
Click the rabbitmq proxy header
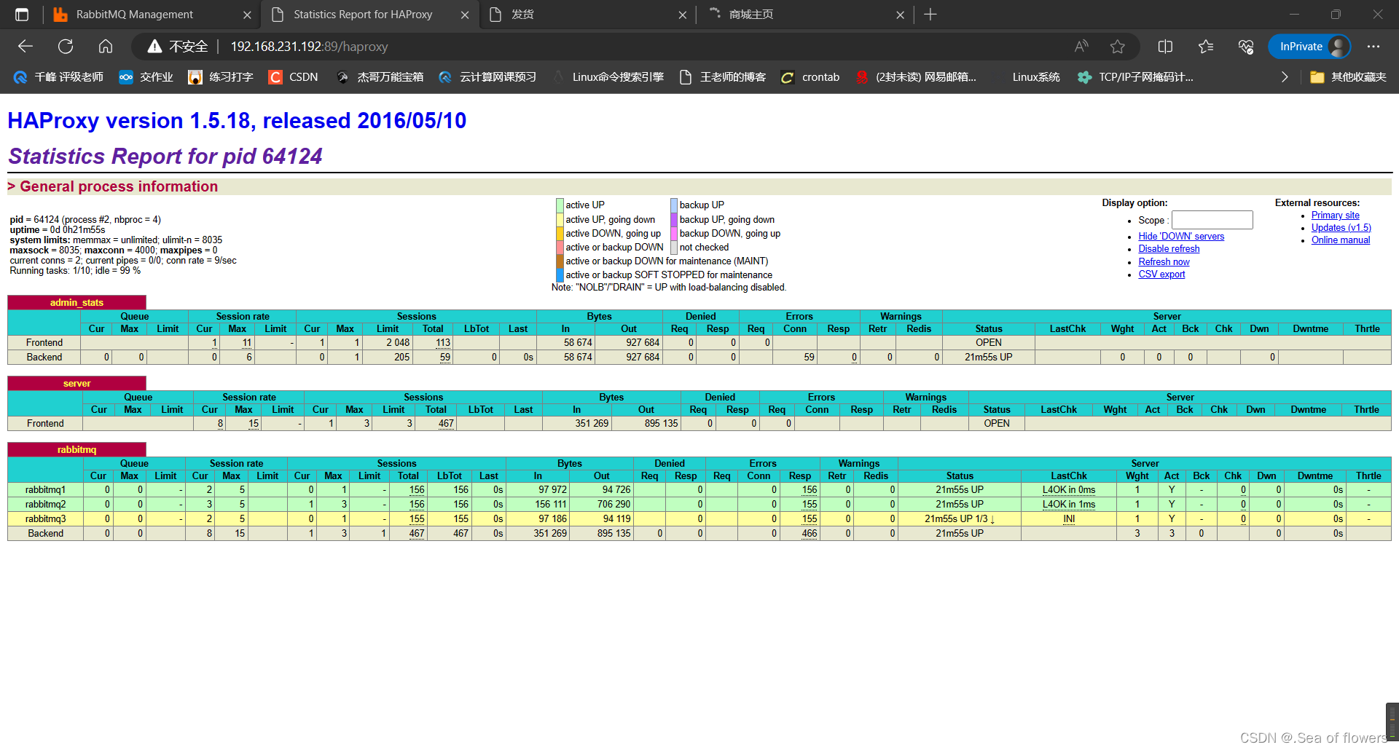click(x=77, y=449)
